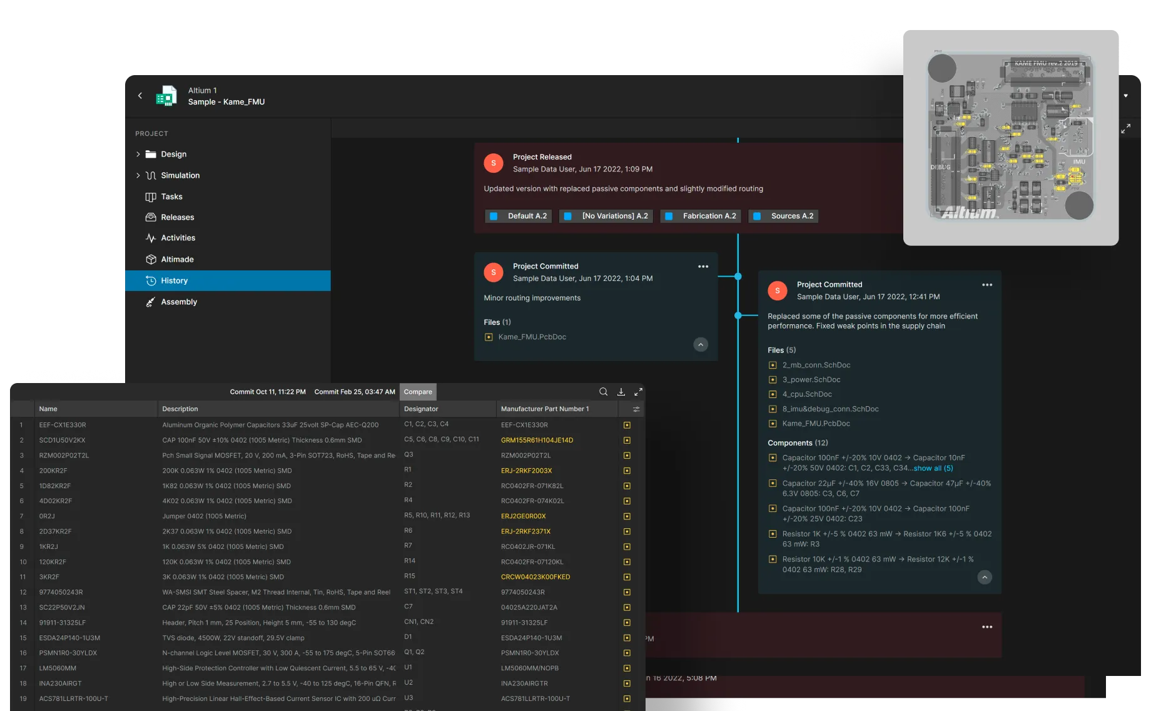Open options menu for 12:41 PM commit
Screen dimensions: 1151x711
tap(987, 285)
